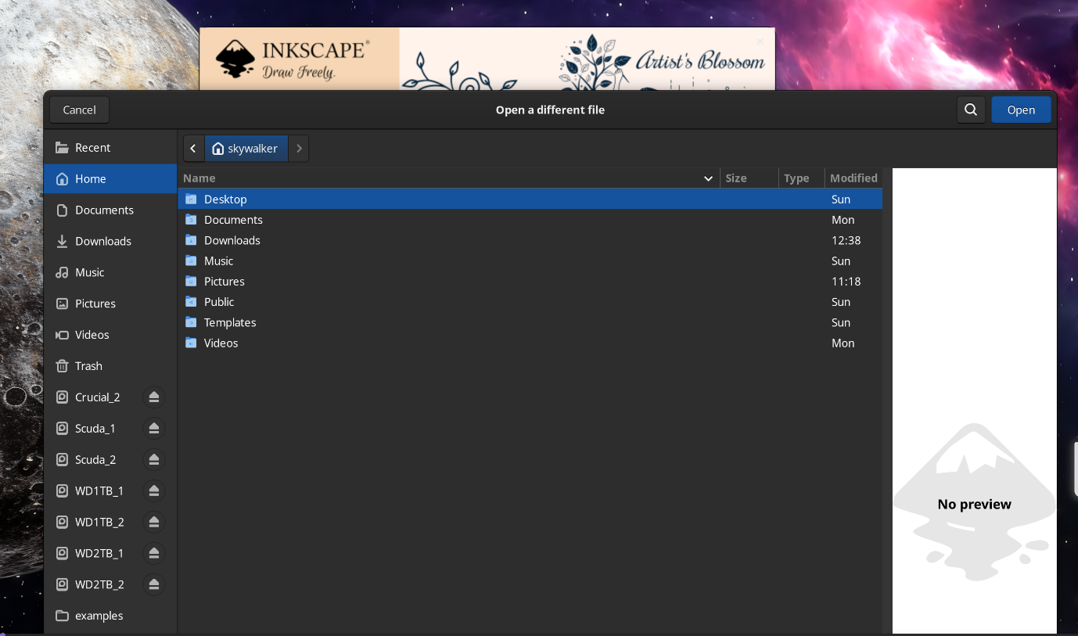
Task: Browse the Scuda_1 drive in the sidebar
Action: 94,429
